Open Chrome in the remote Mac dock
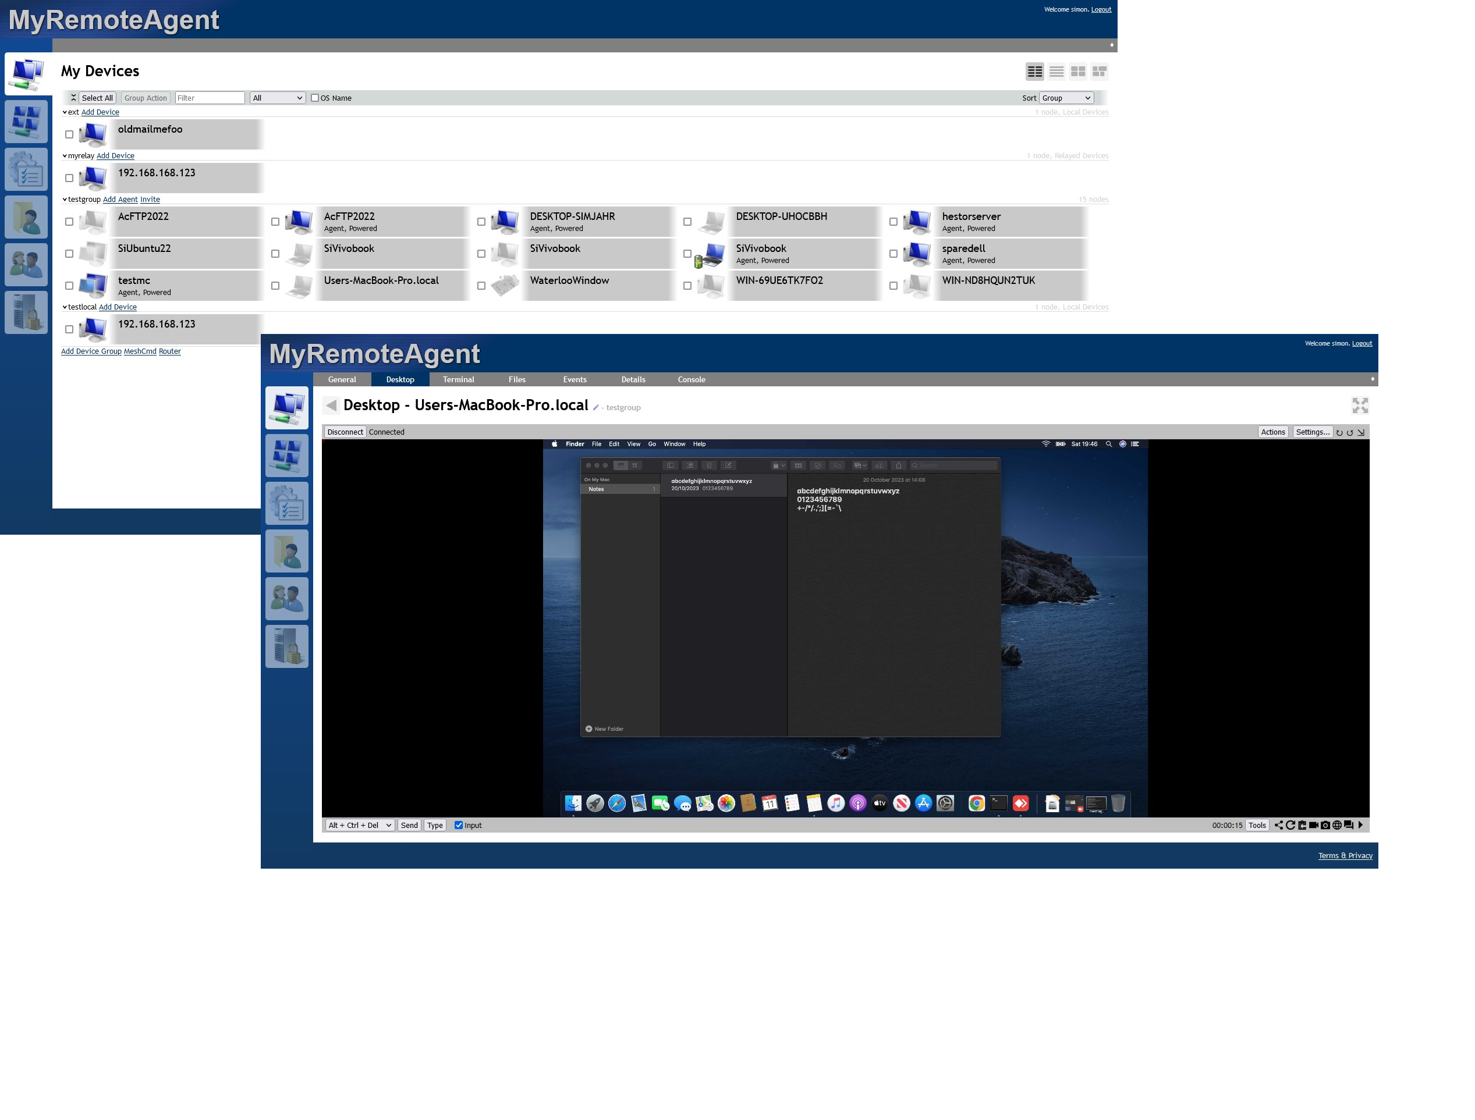This screenshot has height=1120, width=1475. click(x=976, y=803)
